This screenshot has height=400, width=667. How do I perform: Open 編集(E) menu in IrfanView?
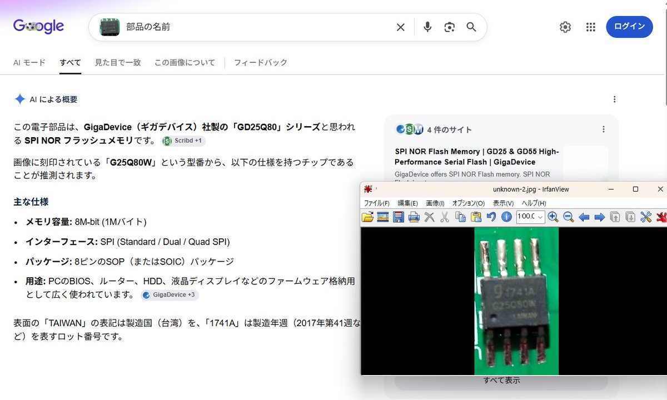coord(407,203)
